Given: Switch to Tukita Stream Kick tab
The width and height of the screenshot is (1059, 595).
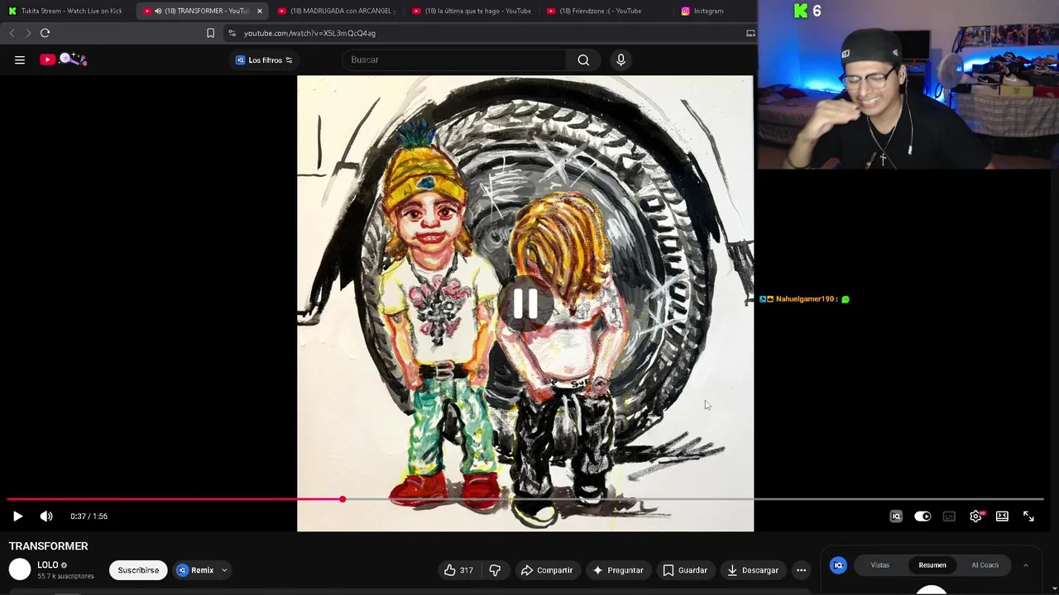Looking at the screenshot, I should pyautogui.click(x=66, y=11).
